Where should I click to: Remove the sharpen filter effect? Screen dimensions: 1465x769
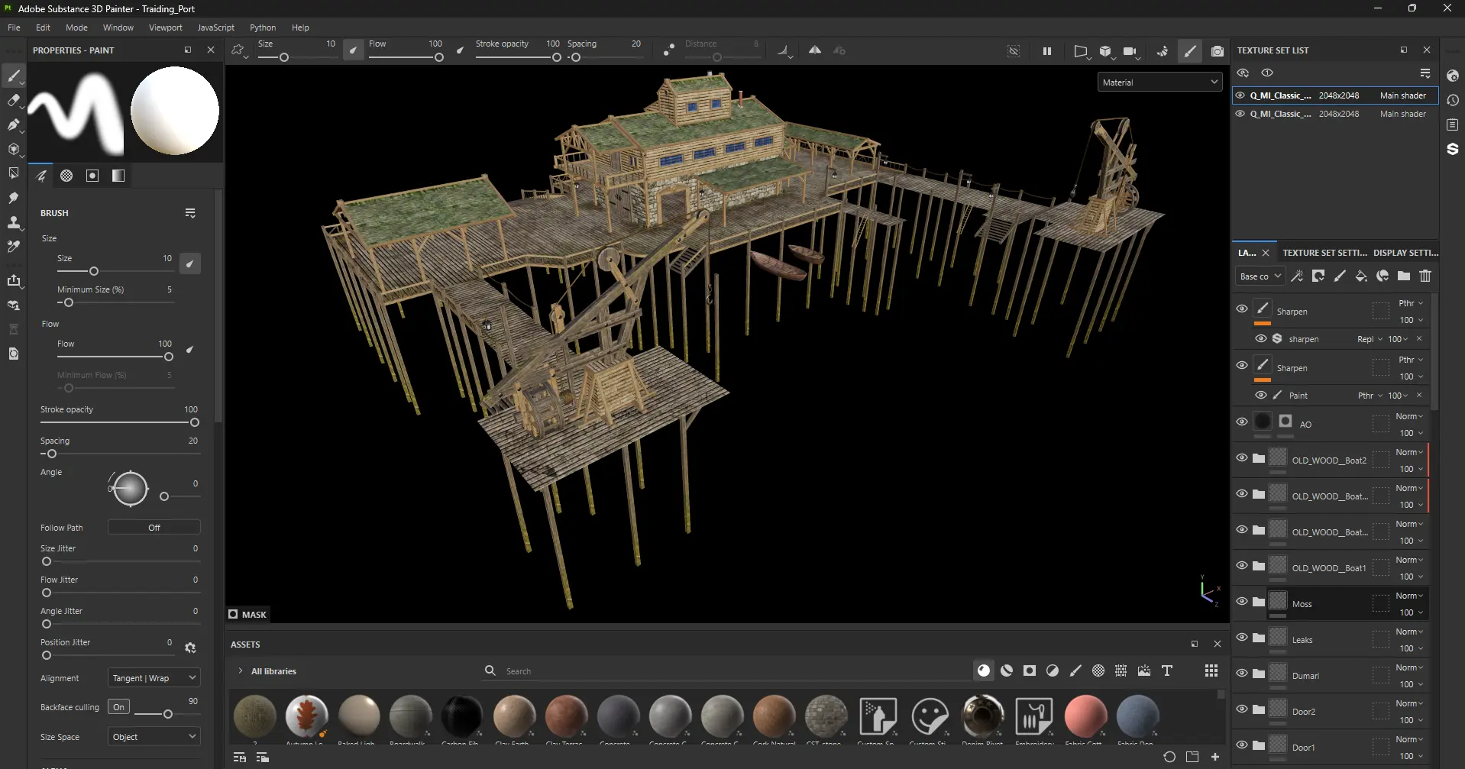pos(1420,339)
